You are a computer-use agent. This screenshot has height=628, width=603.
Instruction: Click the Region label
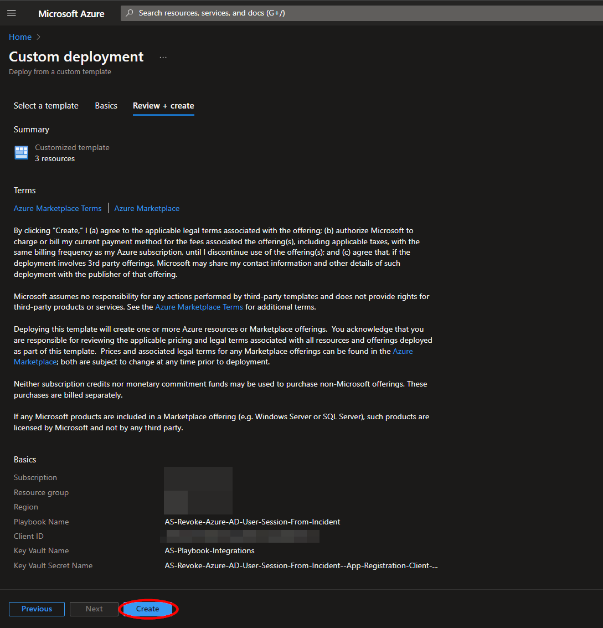pyautogui.click(x=26, y=507)
